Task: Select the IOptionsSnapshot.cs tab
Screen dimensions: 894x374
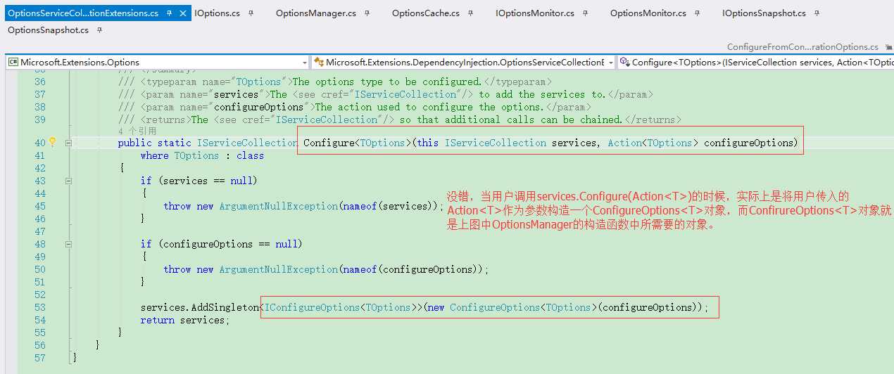Action: tap(764, 13)
